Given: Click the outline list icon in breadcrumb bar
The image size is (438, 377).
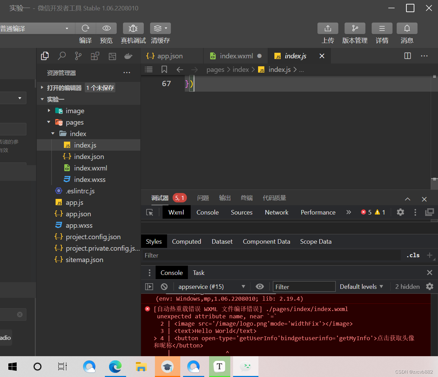Looking at the screenshot, I should 149,69.
